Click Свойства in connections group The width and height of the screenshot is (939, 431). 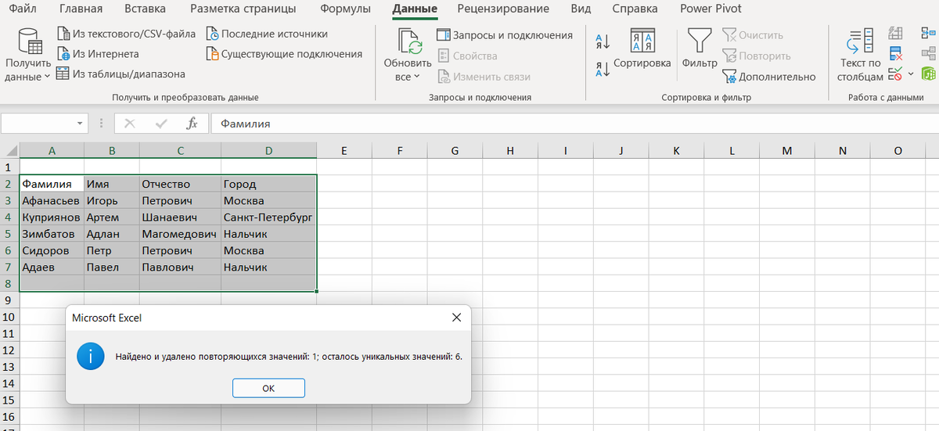click(x=466, y=56)
